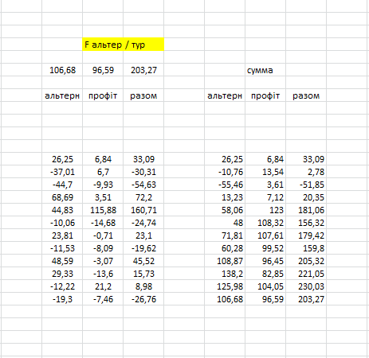
Task: Select the cell with 160,71
Action: 143,210
